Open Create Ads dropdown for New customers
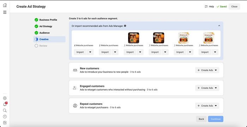247x127 pixels. pyautogui.click(x=207, y=70)
